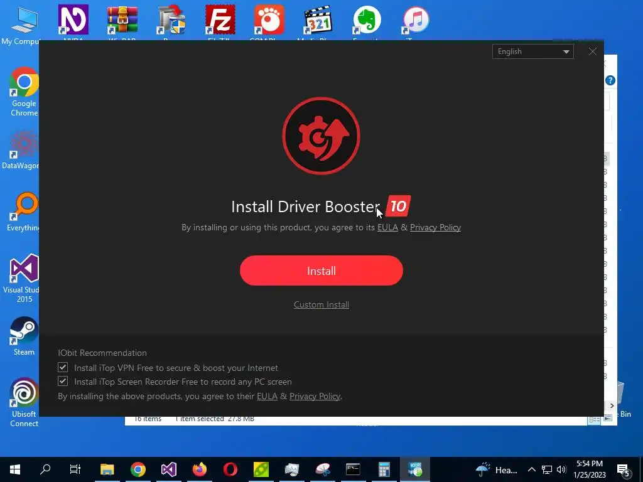Open recommended products Privacy Policy link
This screenshot has height=482, width=643.
[315, 396]
